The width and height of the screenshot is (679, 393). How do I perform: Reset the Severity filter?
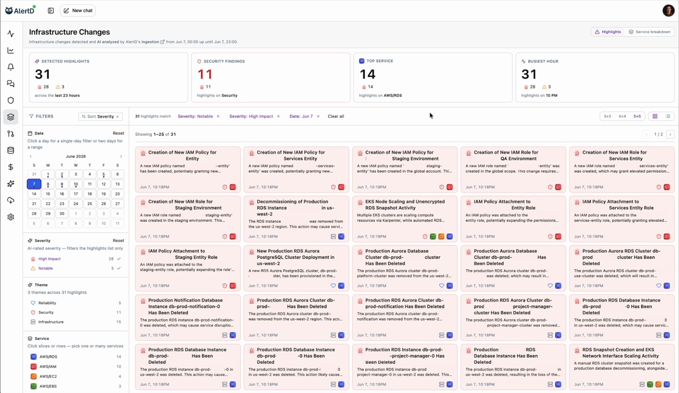pos(118,241)
